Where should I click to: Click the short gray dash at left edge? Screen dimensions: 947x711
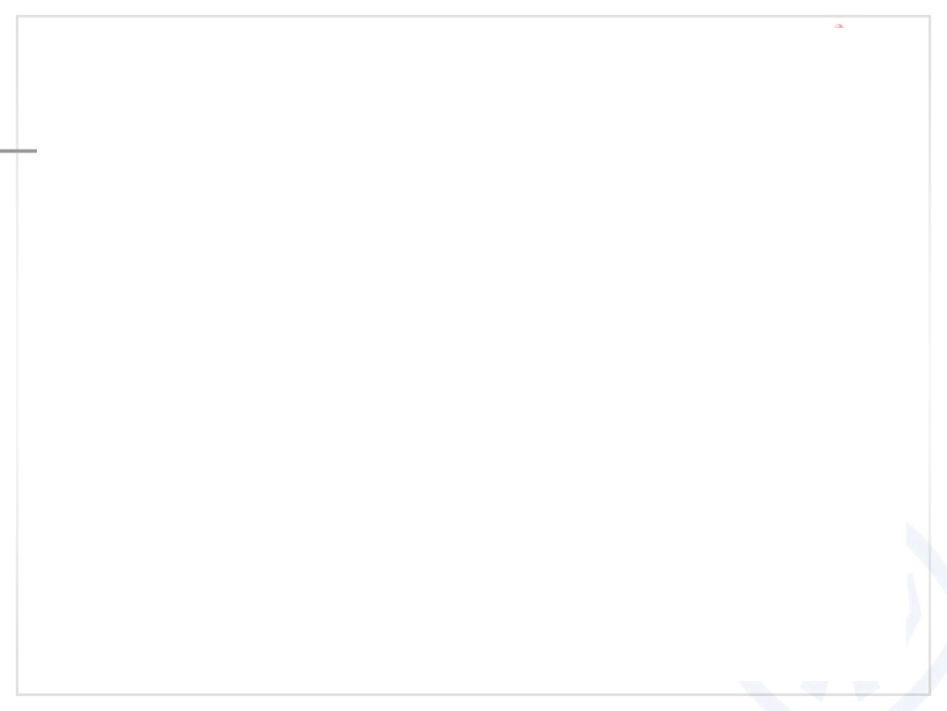point(18,151)
